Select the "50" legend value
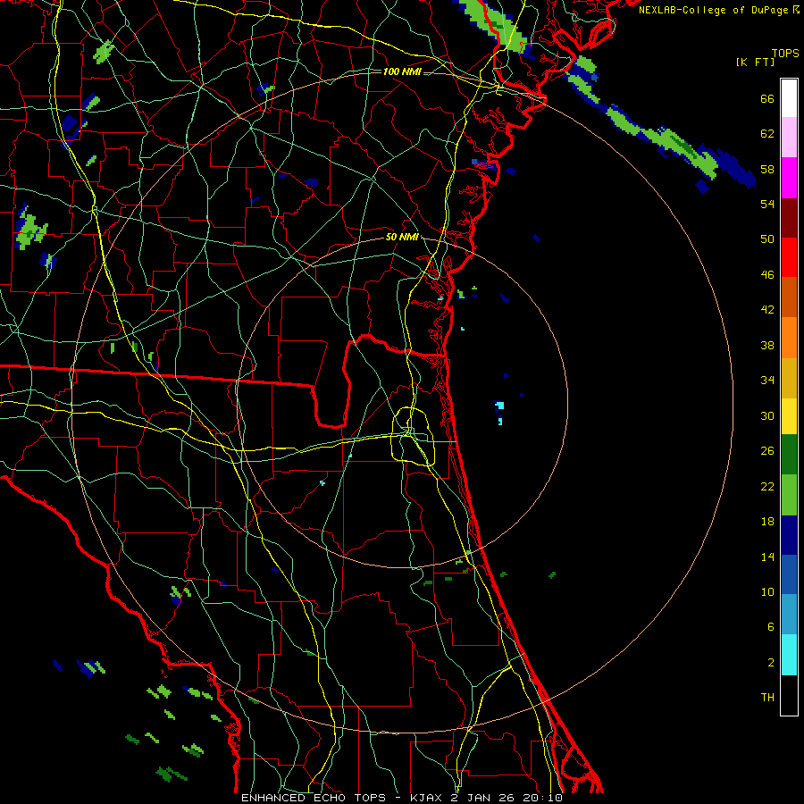Image resolution: width=804 pixels, height=804 pixels. pos(767,239)
